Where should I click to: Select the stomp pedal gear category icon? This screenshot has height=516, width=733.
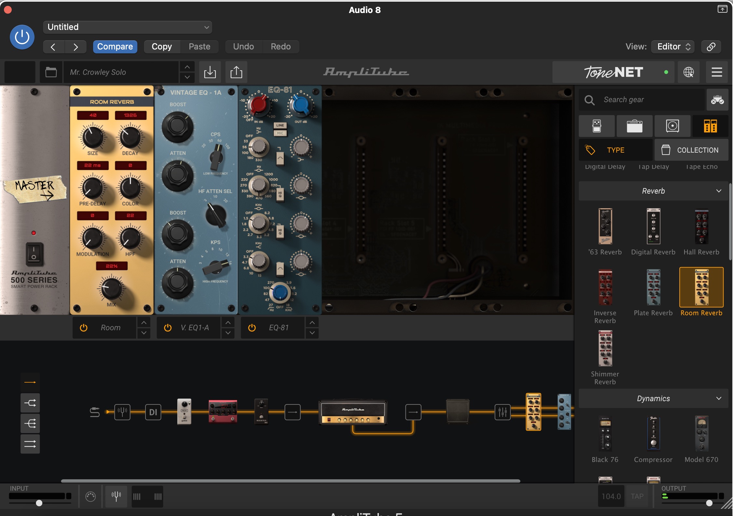597,126
